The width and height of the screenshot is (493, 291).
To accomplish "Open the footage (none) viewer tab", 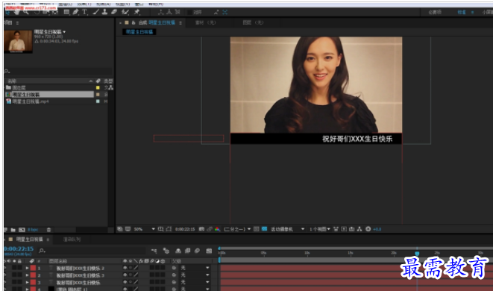I will 206,22.
